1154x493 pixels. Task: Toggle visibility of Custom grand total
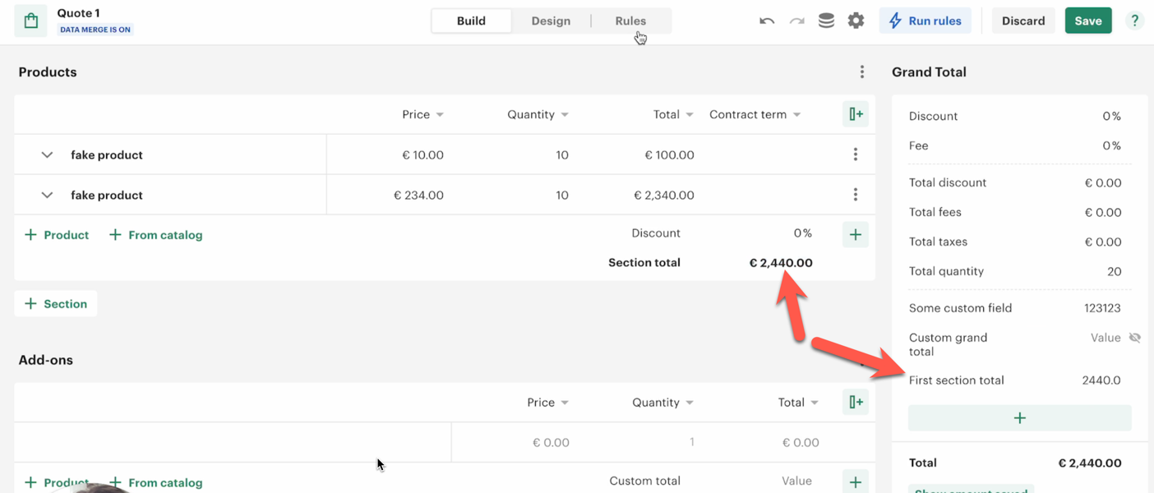pyautogui.click(x=1134, y=338)
